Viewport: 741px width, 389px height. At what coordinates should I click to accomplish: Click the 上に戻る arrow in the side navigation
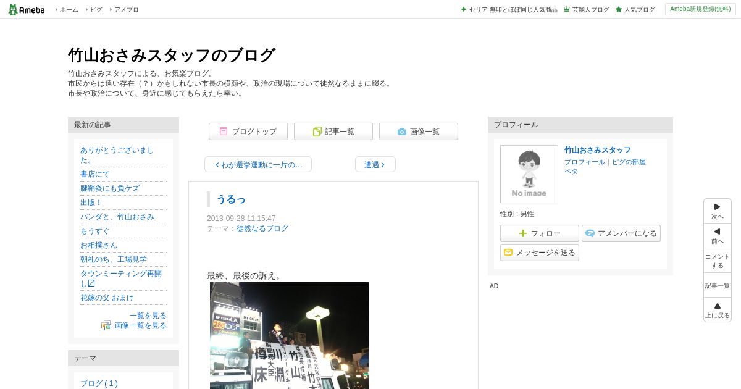click(717, 310)
